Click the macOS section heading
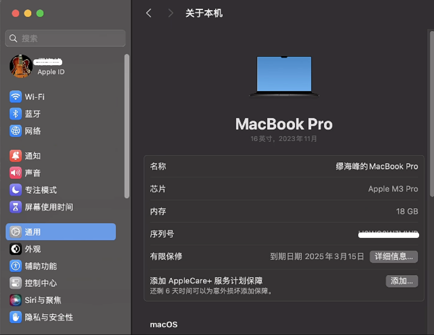 [x=164, y=325]
